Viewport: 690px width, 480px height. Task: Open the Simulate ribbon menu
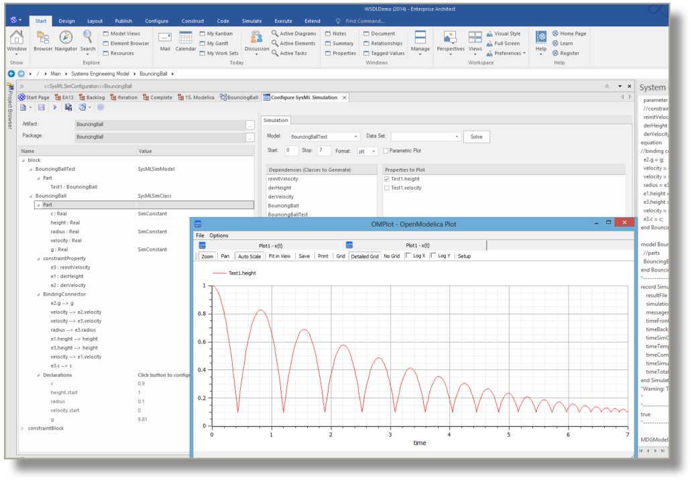(251, 21)
